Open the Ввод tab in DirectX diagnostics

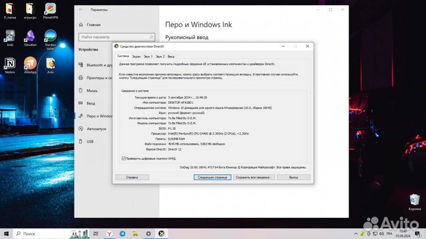(x=171, y=56)
